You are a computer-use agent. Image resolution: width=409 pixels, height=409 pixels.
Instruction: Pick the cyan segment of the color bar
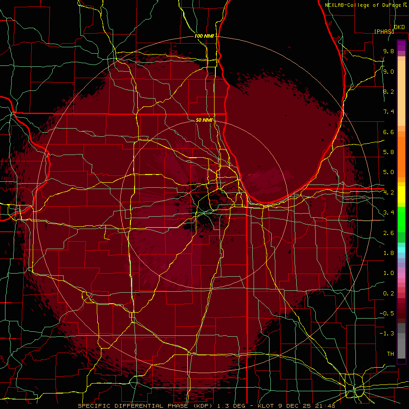click(401, 250)
